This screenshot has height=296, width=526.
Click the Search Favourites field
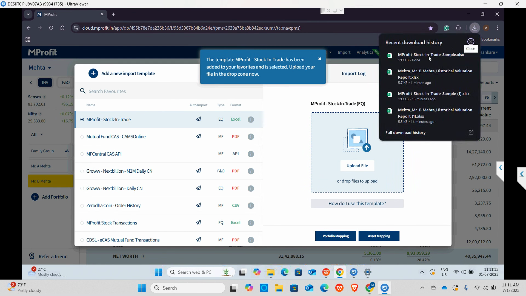[x=168, y=91]
